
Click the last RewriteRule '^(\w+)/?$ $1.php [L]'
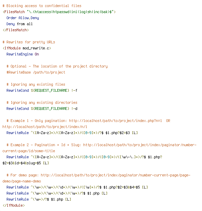pos(39,200)
